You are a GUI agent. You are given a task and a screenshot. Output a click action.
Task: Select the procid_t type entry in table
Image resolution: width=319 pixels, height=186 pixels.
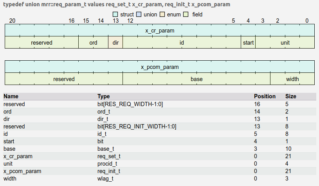pos(107,163)
